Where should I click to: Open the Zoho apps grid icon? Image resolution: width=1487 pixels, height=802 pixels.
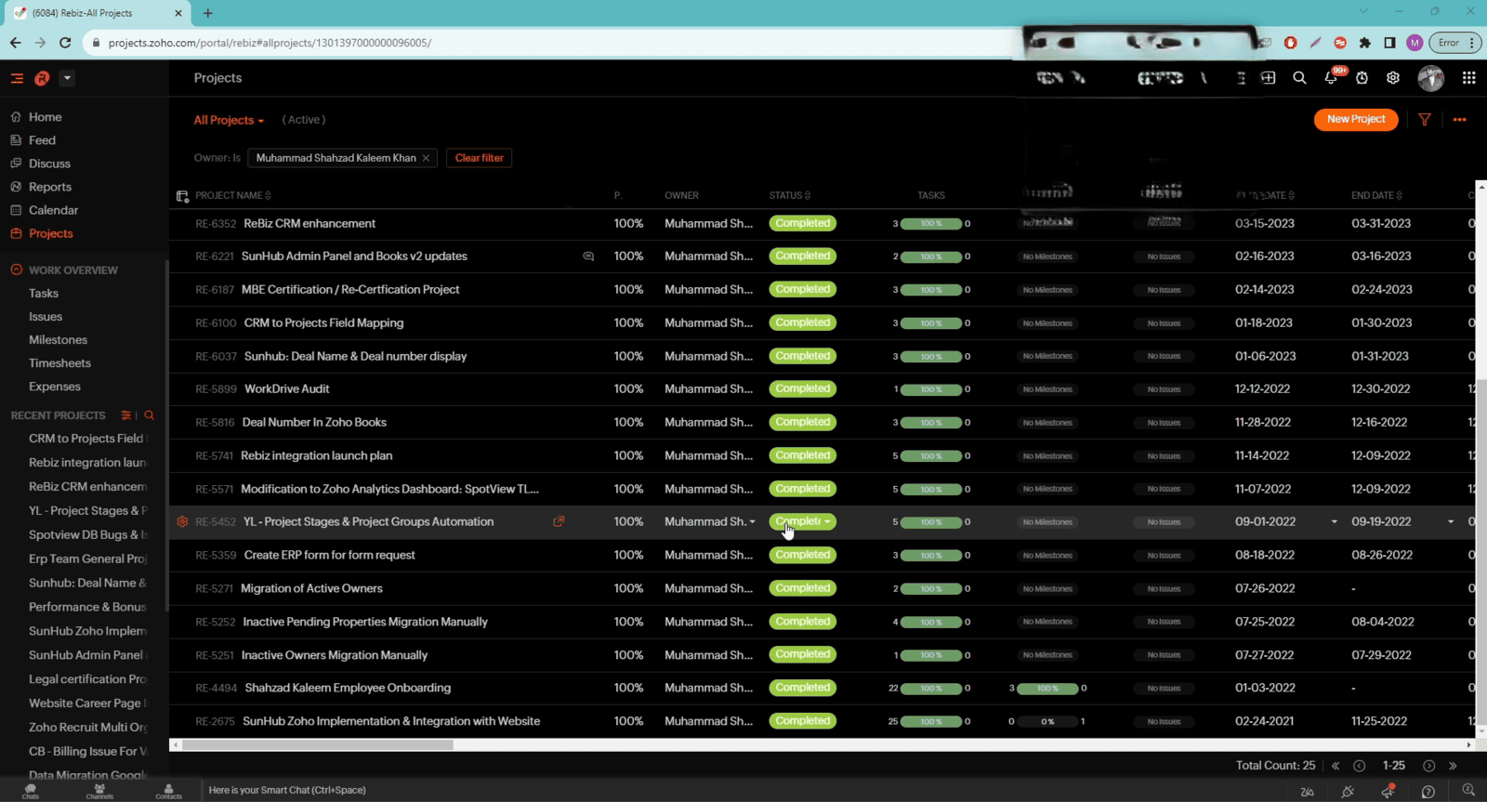coord(1468,78)
